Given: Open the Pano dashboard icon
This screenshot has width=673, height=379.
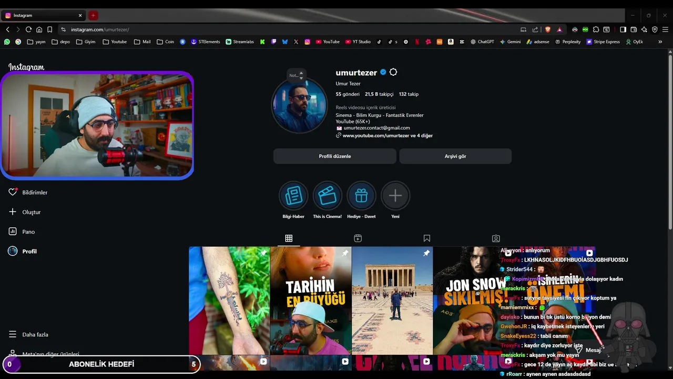Looking at the screenshot, I should [x=13, y=232].
